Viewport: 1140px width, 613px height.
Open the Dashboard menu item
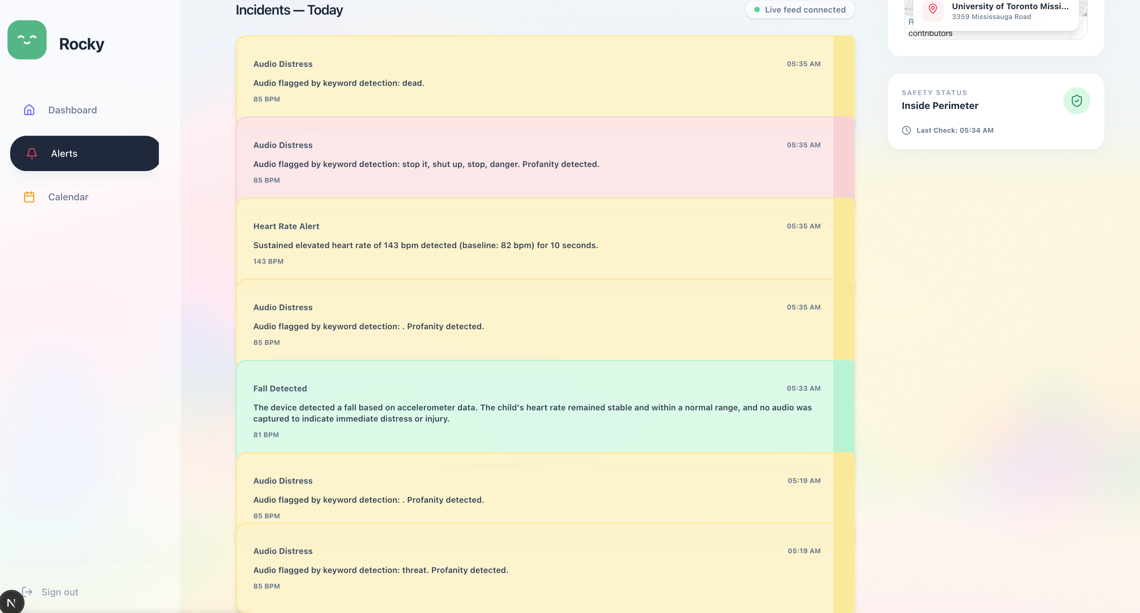pos(73,110)
